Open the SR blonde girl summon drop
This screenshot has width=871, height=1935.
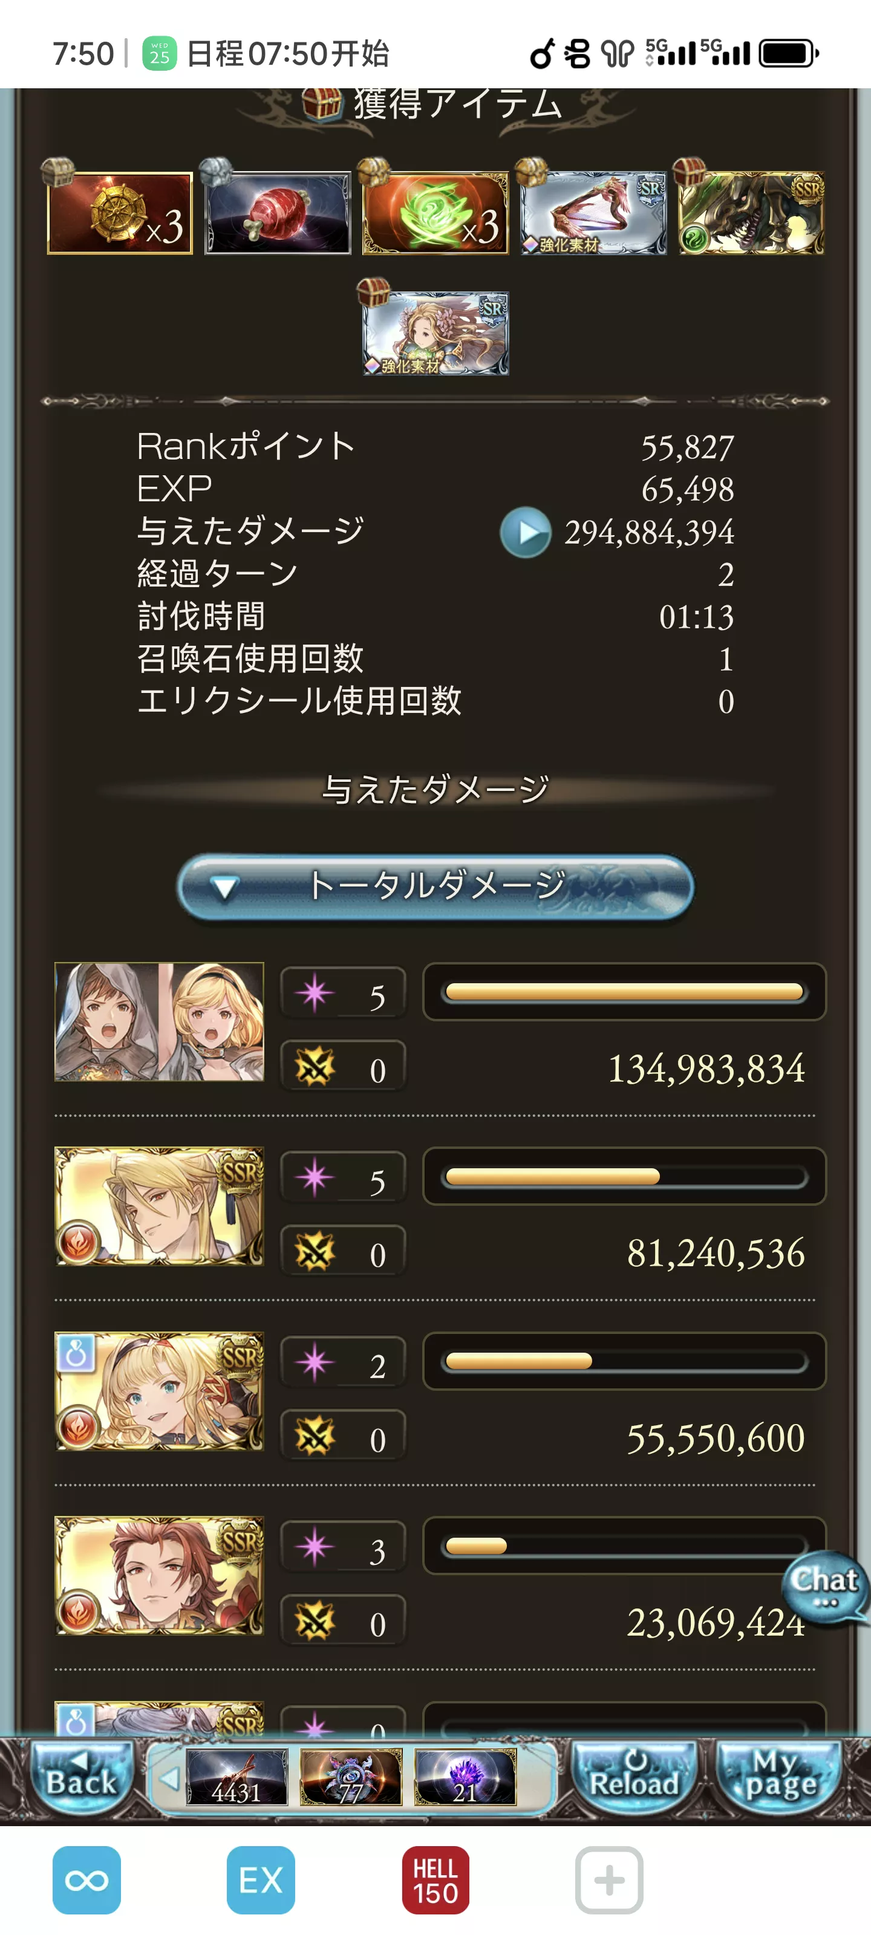point(435,334)
